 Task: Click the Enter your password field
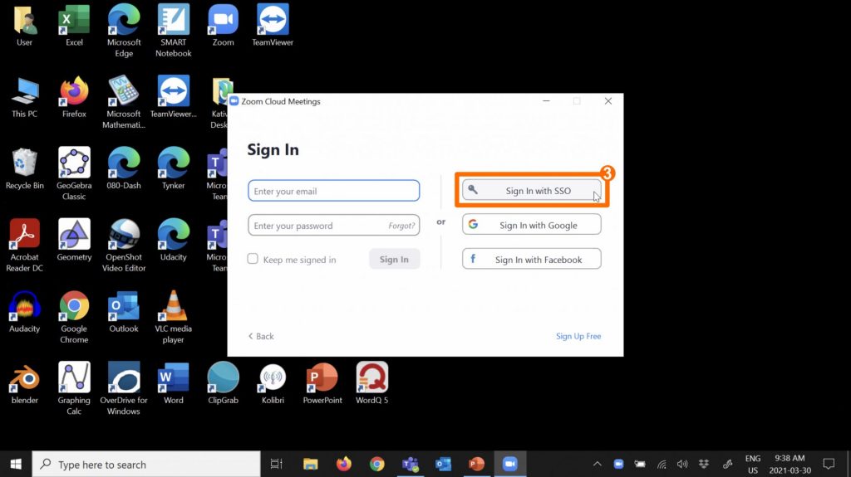316,226
